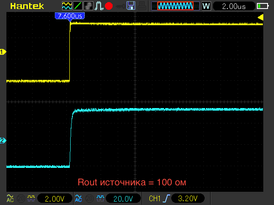
Task: Click the 7.600us trigger position marker
Action: (70, 16)
